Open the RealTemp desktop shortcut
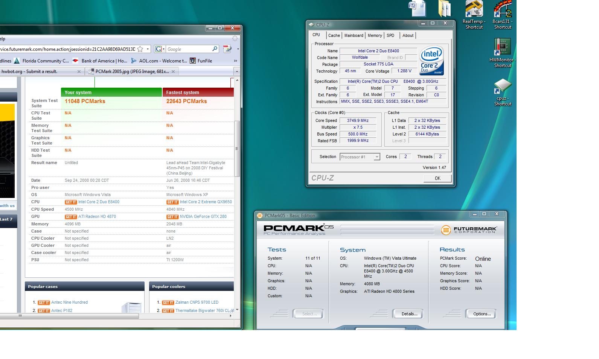Viewport: 599px width, 359px height. 474,15
